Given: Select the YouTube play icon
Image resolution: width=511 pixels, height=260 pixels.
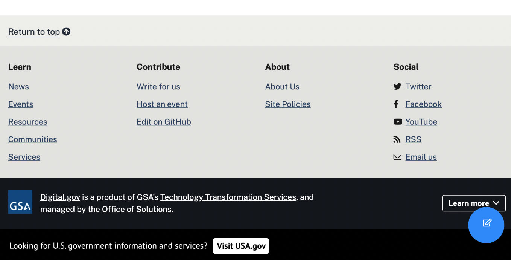Looking at the screenshot, I should point(397,122).
